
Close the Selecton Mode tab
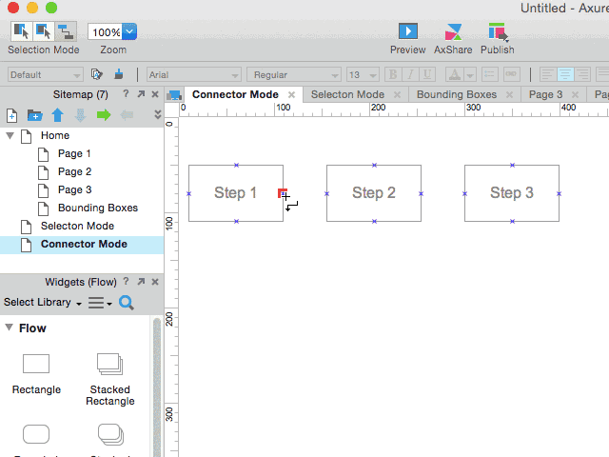click(397, 95)
